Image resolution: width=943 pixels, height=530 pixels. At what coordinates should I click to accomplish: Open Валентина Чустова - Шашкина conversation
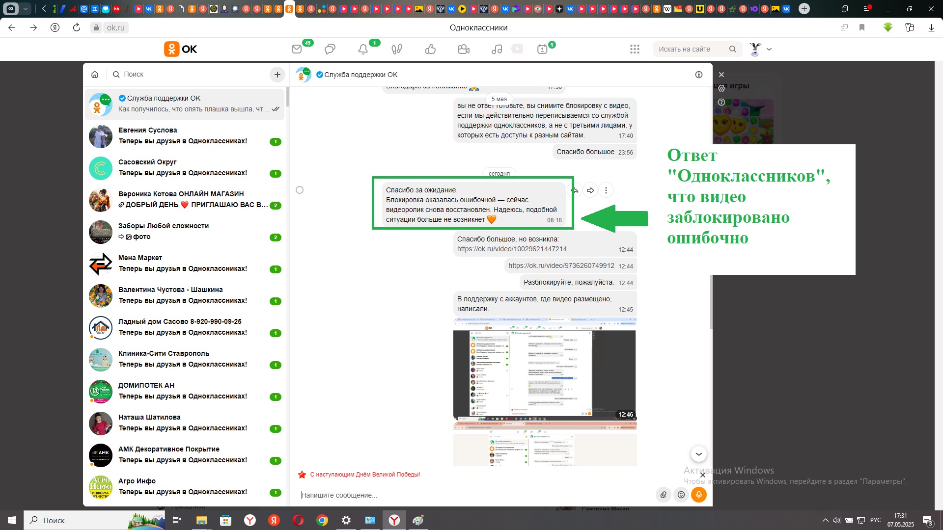point(185,295)
